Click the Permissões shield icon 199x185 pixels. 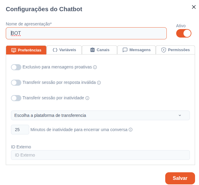pyautogui.click(x=164, y=50)
